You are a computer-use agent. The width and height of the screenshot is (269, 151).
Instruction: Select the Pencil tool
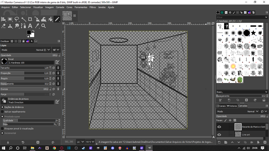click(57, 19)
